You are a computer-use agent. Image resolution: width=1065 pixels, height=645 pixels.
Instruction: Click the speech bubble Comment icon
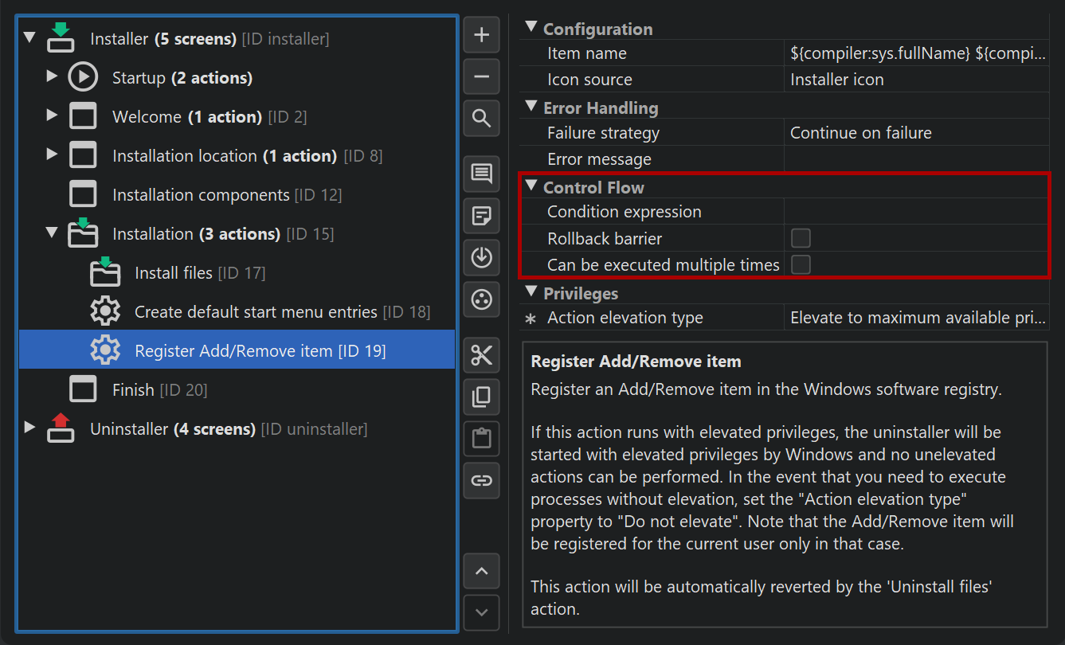tap(481, 174)
